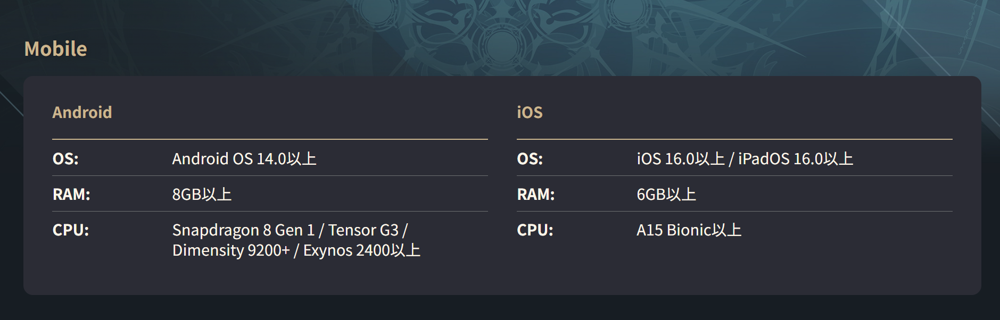Screen dimensions: 1000x320
Task: Click the empty area below A15 Bionic
Action: point(734,266)
